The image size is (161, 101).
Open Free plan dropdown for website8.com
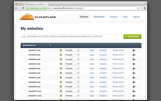point(72,82)
